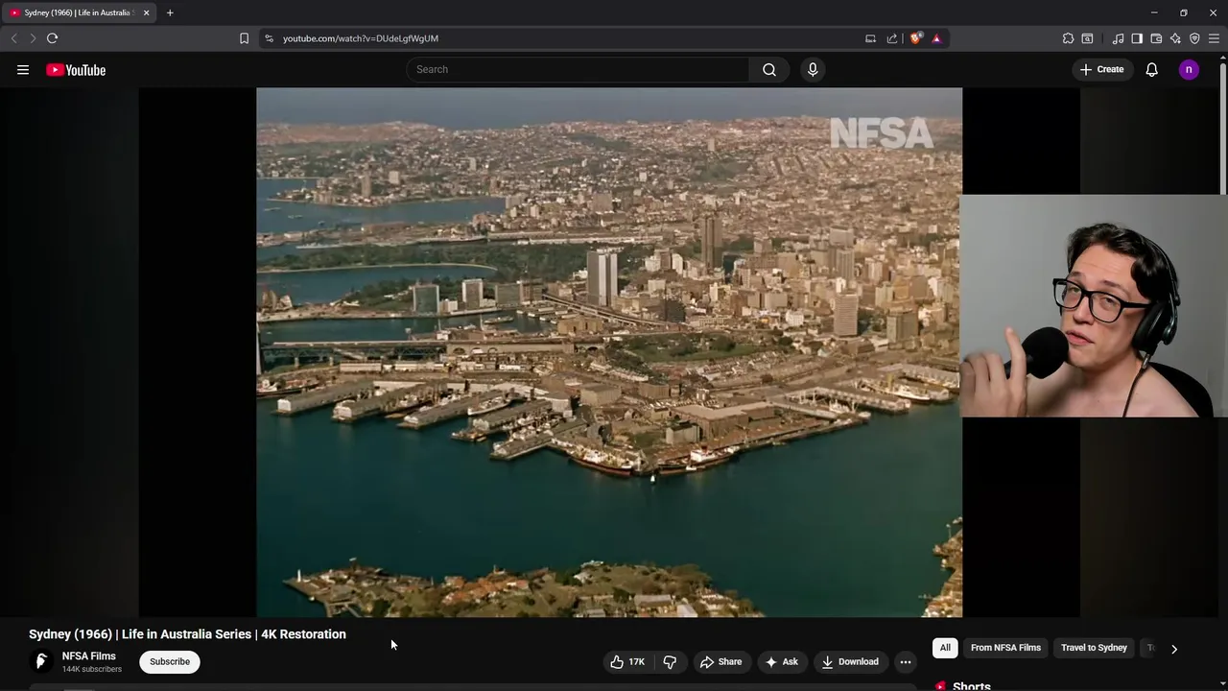Image resolution: width=1228 pixels, height=691 pixels.
Task: Download the video
Action: [x=849, y=661]
